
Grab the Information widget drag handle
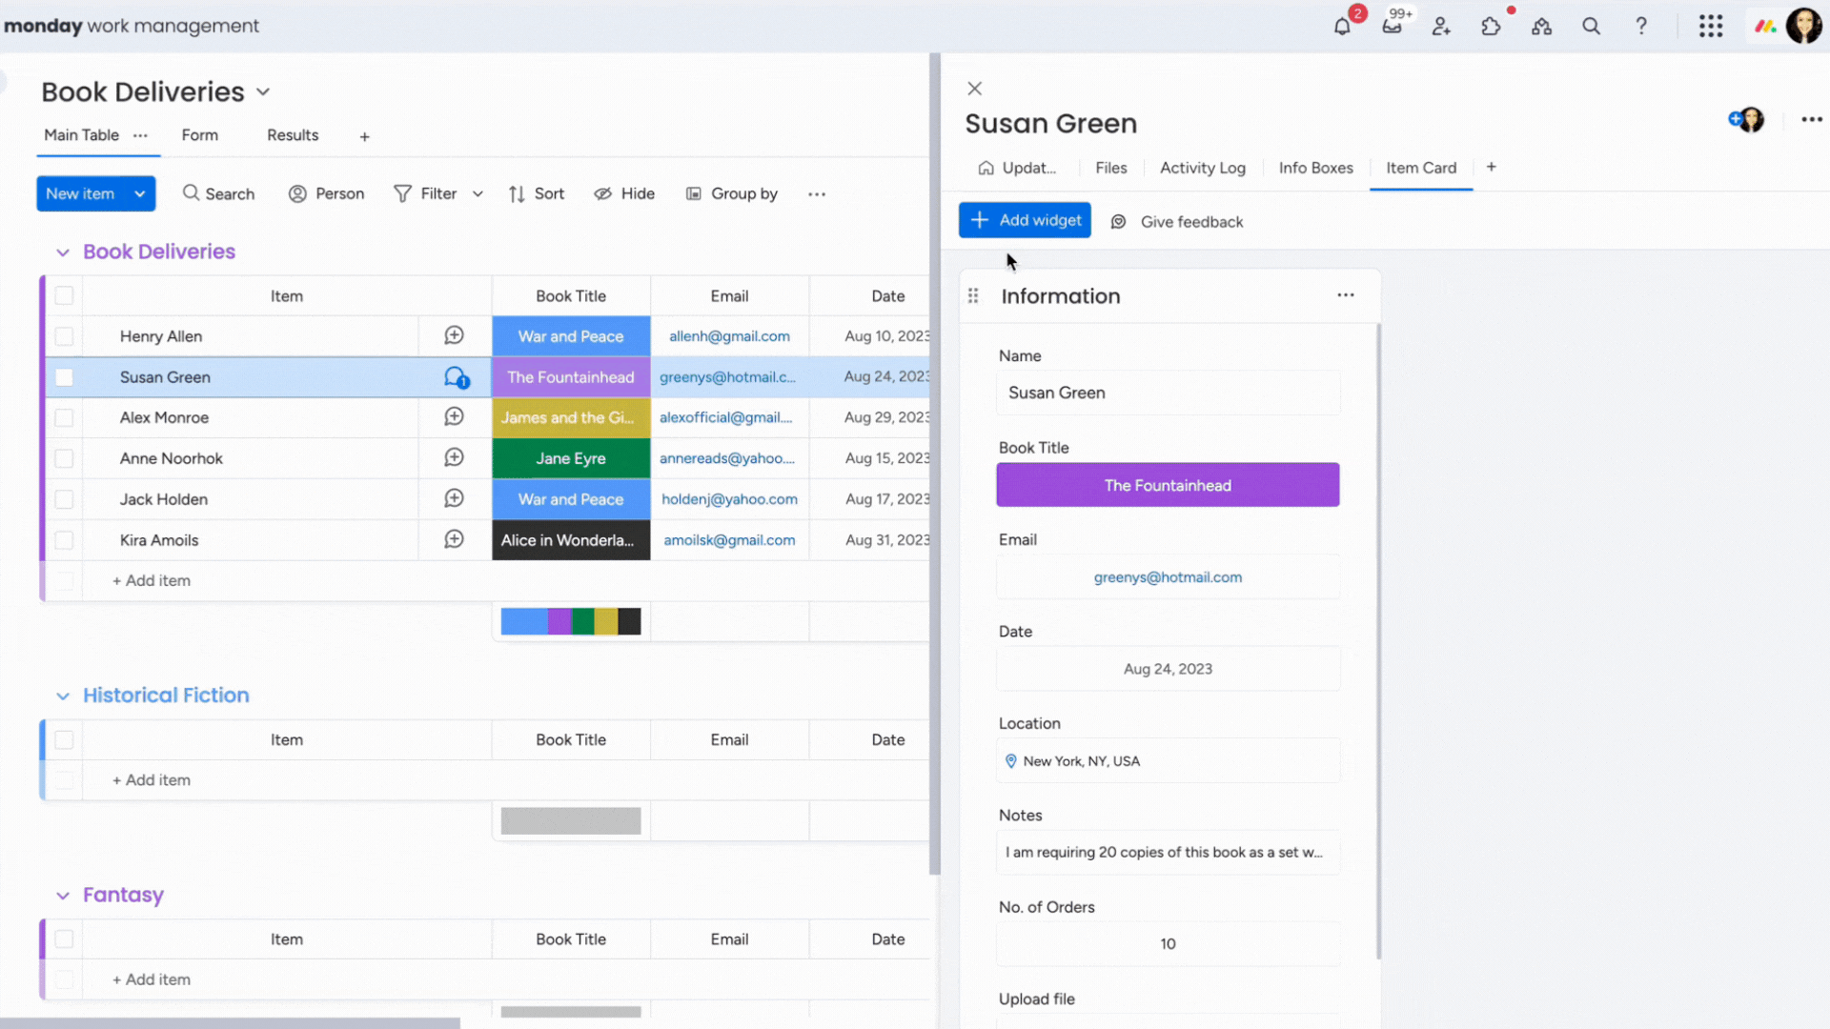(x=973, y=296)
